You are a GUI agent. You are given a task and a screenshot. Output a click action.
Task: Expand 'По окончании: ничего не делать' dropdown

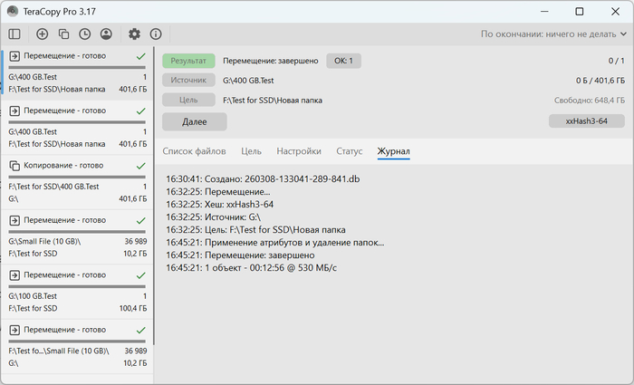[552, 34]
